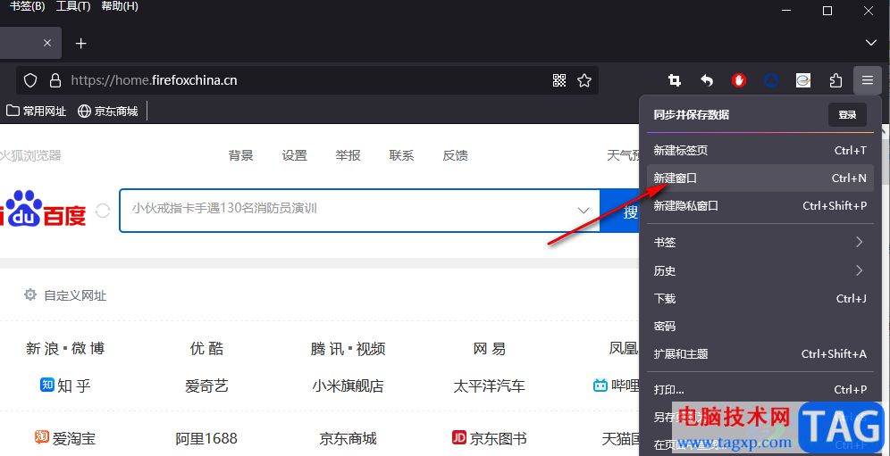Open the 网易 site link
Image resolution: width=890 pixels, height=456 pixels.
490,348
